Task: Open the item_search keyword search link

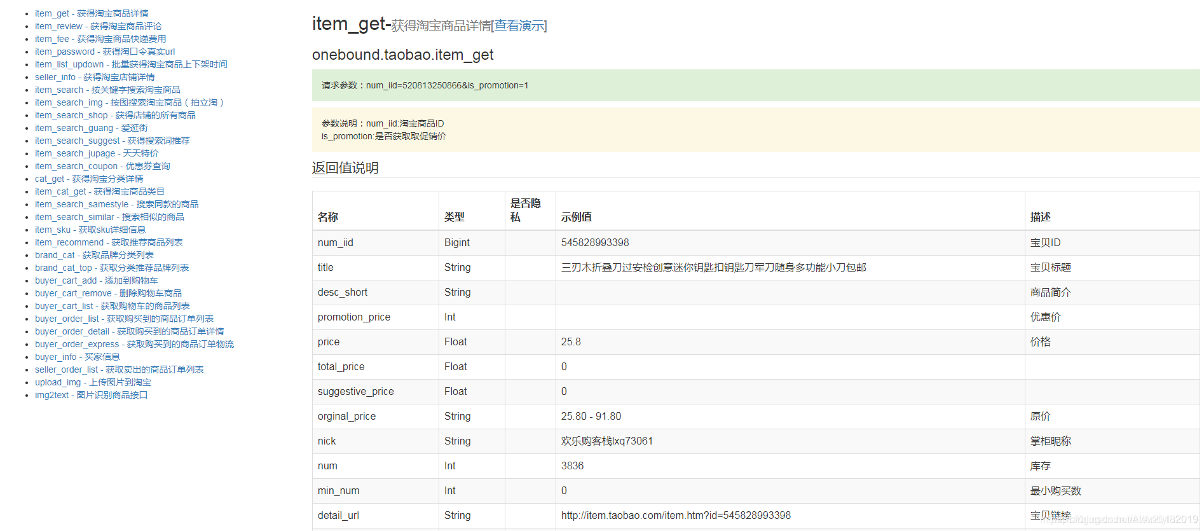Action: 107,90
